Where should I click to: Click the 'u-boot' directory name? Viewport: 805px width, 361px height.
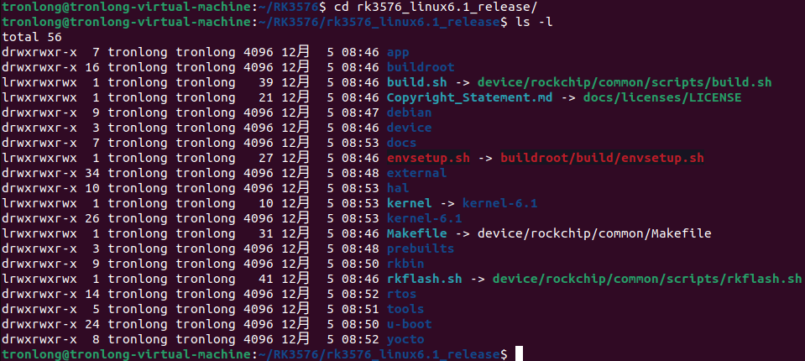coord(409,324)
